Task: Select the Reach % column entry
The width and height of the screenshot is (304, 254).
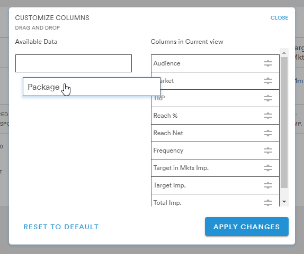Action: 215,116
